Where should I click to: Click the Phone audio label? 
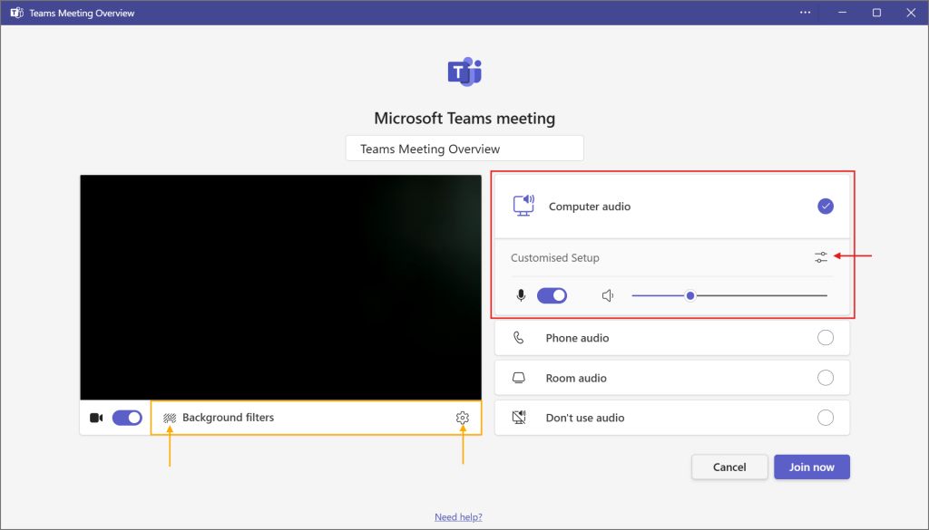(577, 338)
